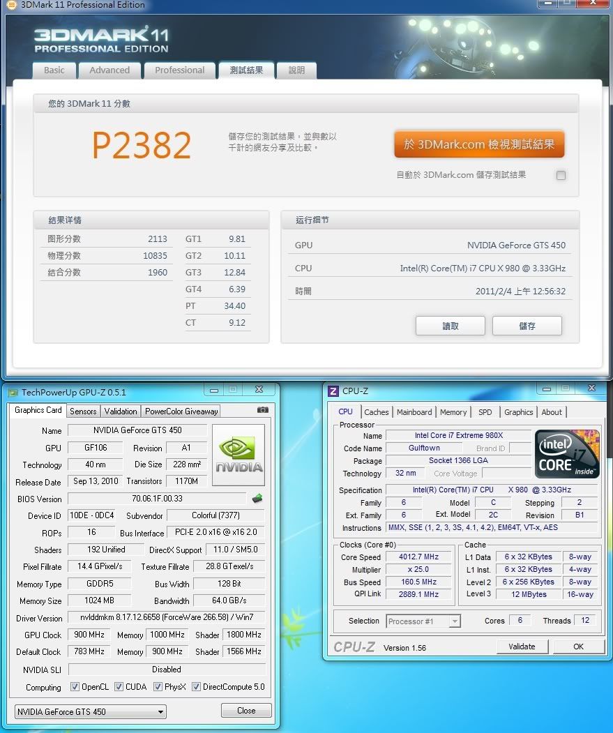Screen dimensions: 613x733
Task: Click the Threads value 12 in CPU-Z
Action: (x=585, y=620)
